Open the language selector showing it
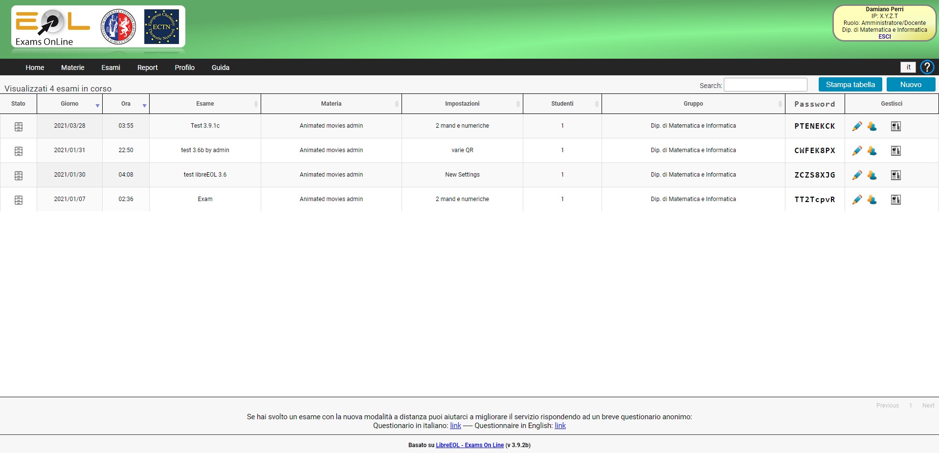This screenshot has height=453, width=939. click(908, 68)
